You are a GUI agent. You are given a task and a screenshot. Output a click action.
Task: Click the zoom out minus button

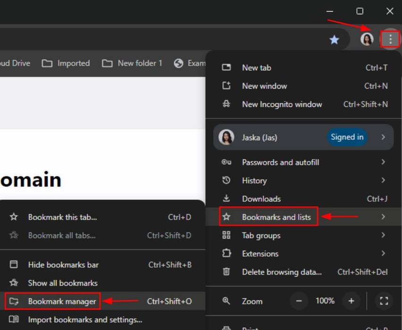pyautogui.click(x=299, y=301)
